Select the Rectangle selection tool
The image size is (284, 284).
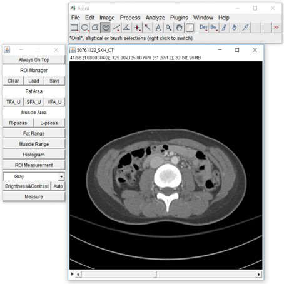coord(74,28)
